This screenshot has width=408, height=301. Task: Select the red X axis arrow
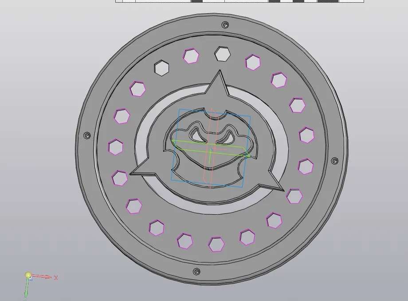click(43, 277)
